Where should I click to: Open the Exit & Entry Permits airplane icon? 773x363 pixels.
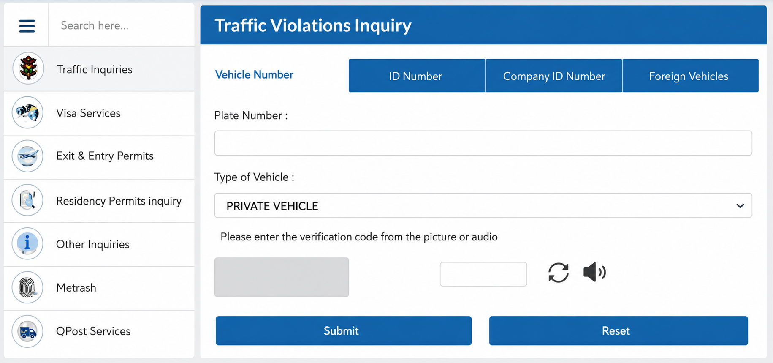point(28,156)
